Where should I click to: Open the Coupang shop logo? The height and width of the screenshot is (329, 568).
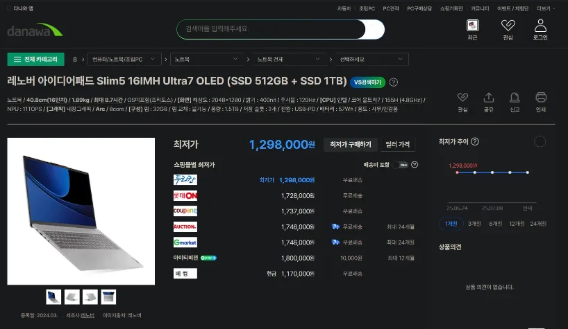[185, 211]
